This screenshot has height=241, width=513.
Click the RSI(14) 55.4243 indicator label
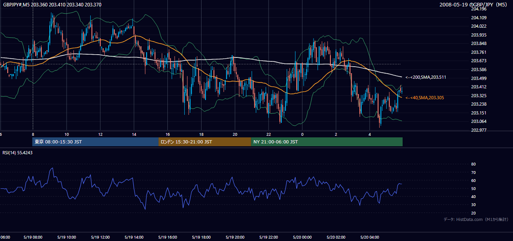tap(18, 153)
